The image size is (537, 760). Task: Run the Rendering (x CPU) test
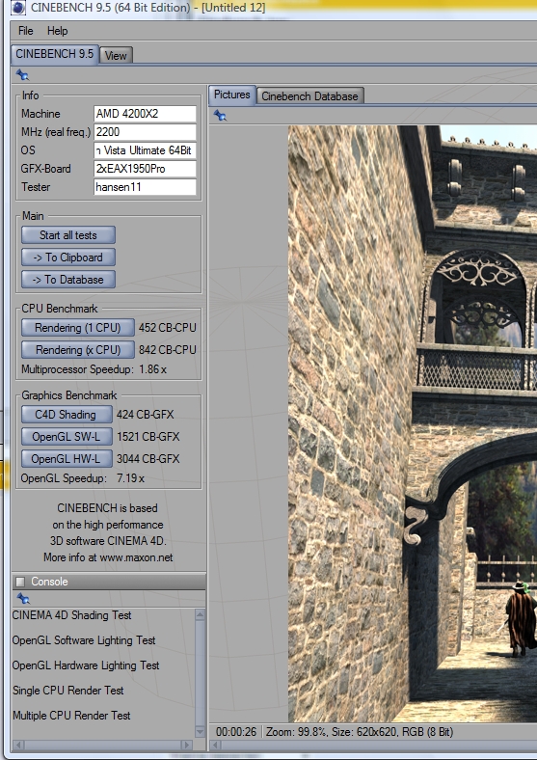point(77,350)
